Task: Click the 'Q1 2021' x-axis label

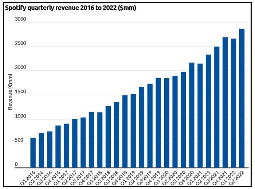Action: coord(195,178)
